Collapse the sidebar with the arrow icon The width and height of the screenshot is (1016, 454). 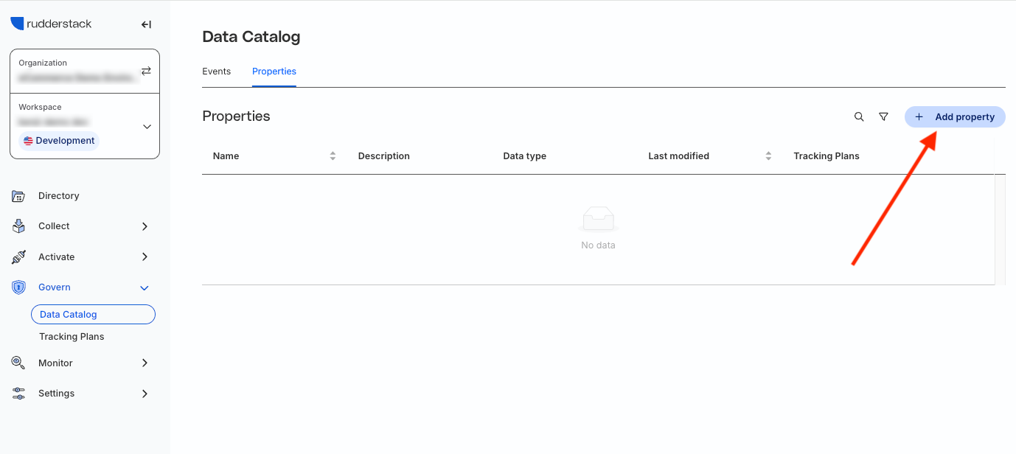pyautogui.click(x=146, y=24)
